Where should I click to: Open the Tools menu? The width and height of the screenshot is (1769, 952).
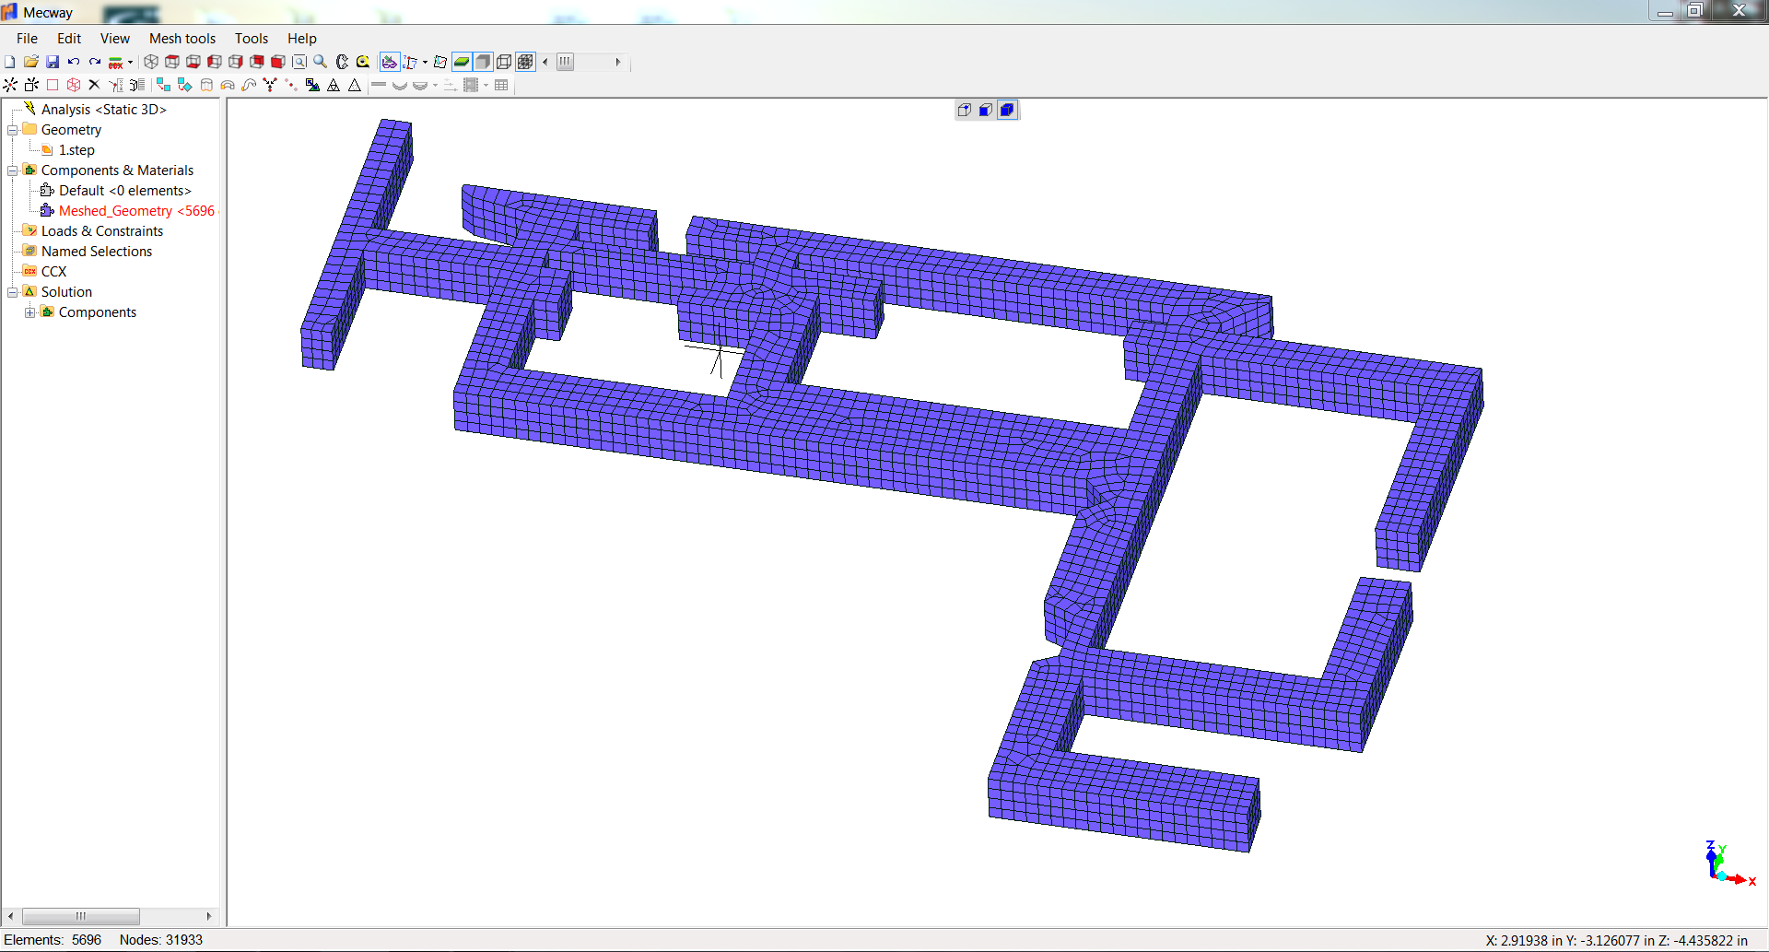click(252, 38)
